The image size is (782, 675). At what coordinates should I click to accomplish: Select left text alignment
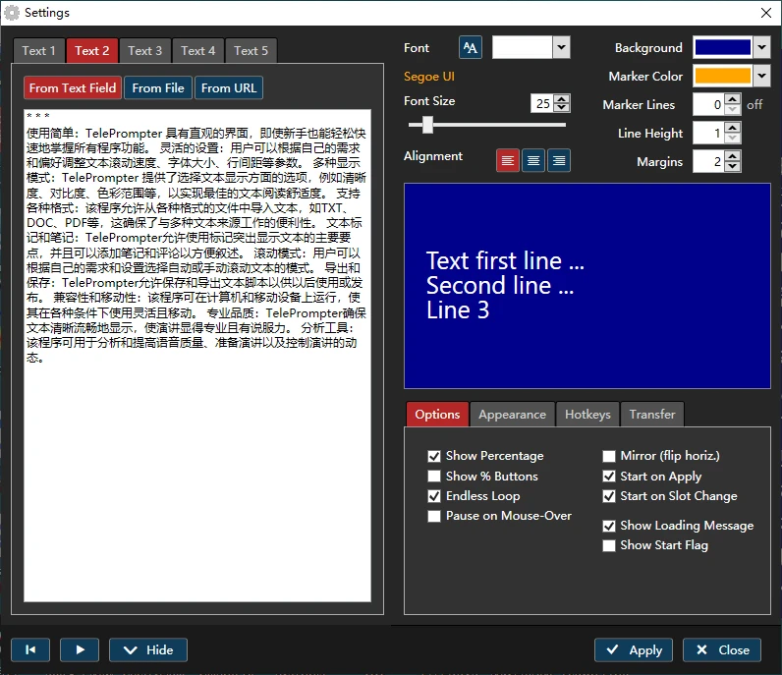508,160
